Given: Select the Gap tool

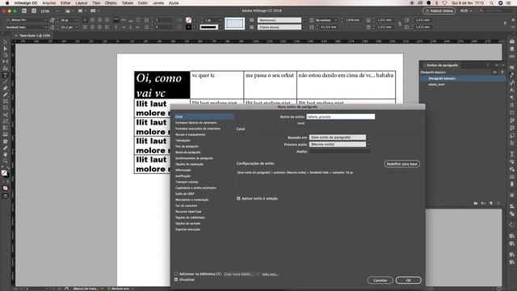Looking at the screenshot, I should point(5,61).
